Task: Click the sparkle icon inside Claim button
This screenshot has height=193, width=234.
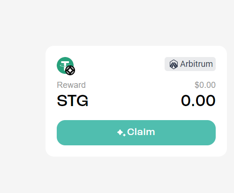Action: coord(121,133)
